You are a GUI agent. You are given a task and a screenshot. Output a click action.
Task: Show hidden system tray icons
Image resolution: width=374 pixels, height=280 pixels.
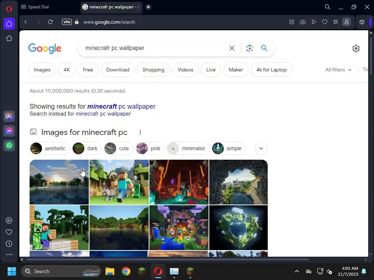(297, 271)
